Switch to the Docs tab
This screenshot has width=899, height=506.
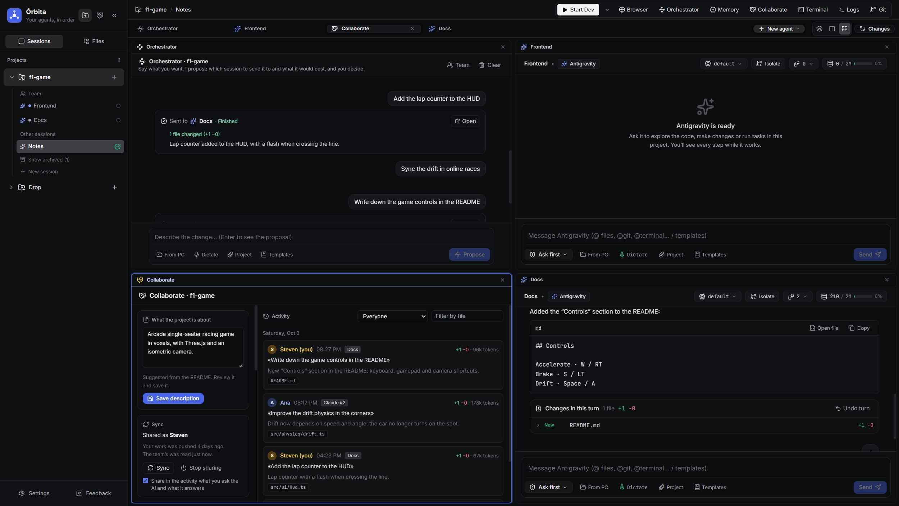point(439,29)
